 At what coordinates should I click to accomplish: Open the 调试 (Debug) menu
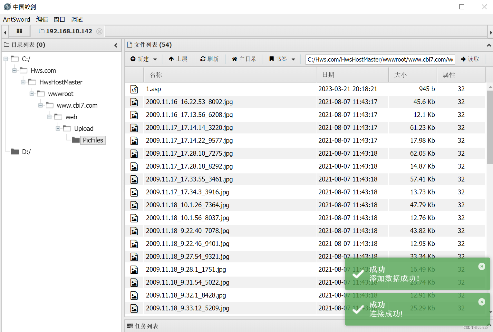[x=77, y=19]
